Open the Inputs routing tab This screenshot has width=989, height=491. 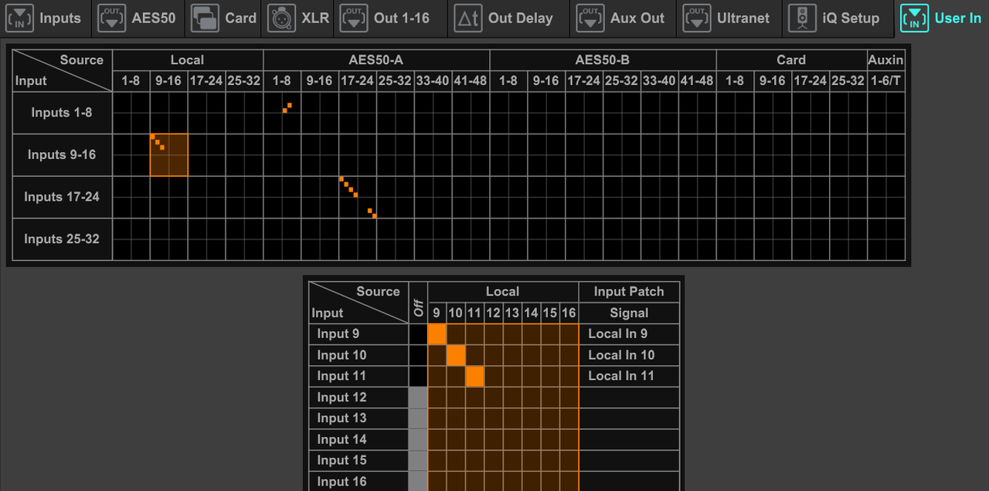pos(46,18)
